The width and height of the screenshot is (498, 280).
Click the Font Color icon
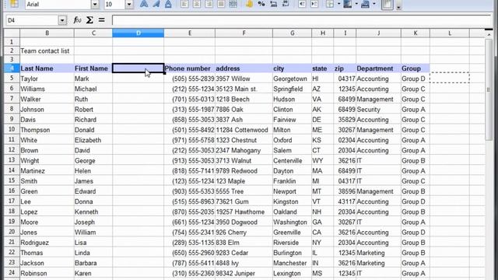[x=365, y=4]
